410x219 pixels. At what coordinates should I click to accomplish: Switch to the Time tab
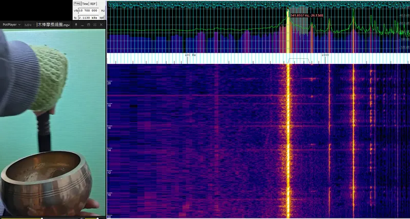85,4
